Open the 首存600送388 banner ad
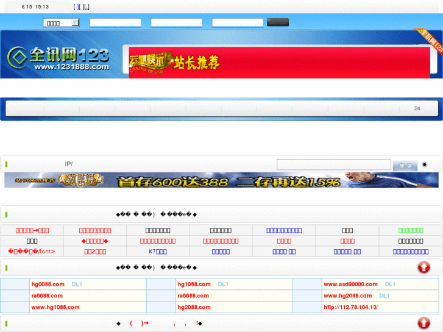The width and height of the screenshot is (443, 332). [x=221, y=180]
